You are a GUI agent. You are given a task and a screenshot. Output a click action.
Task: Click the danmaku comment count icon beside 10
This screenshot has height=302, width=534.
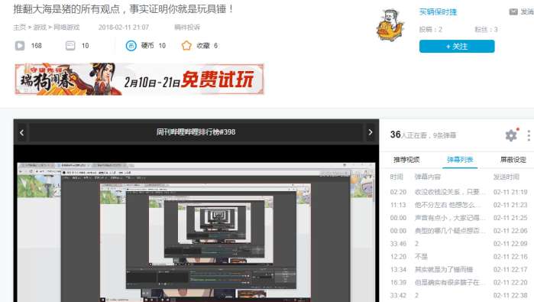(x=70, y=46)
